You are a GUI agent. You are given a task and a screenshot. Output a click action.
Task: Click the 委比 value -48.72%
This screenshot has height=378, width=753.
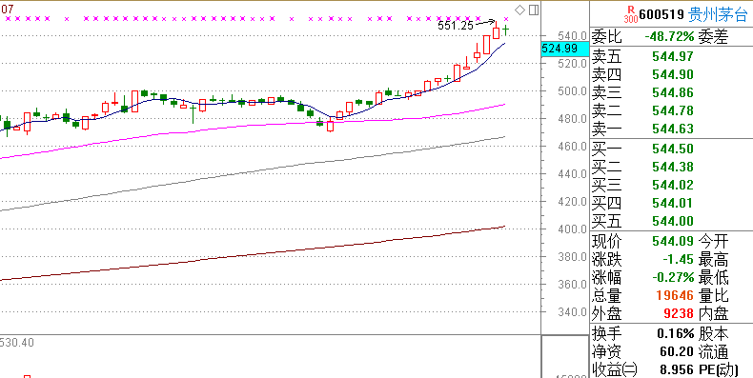point(670,36)
